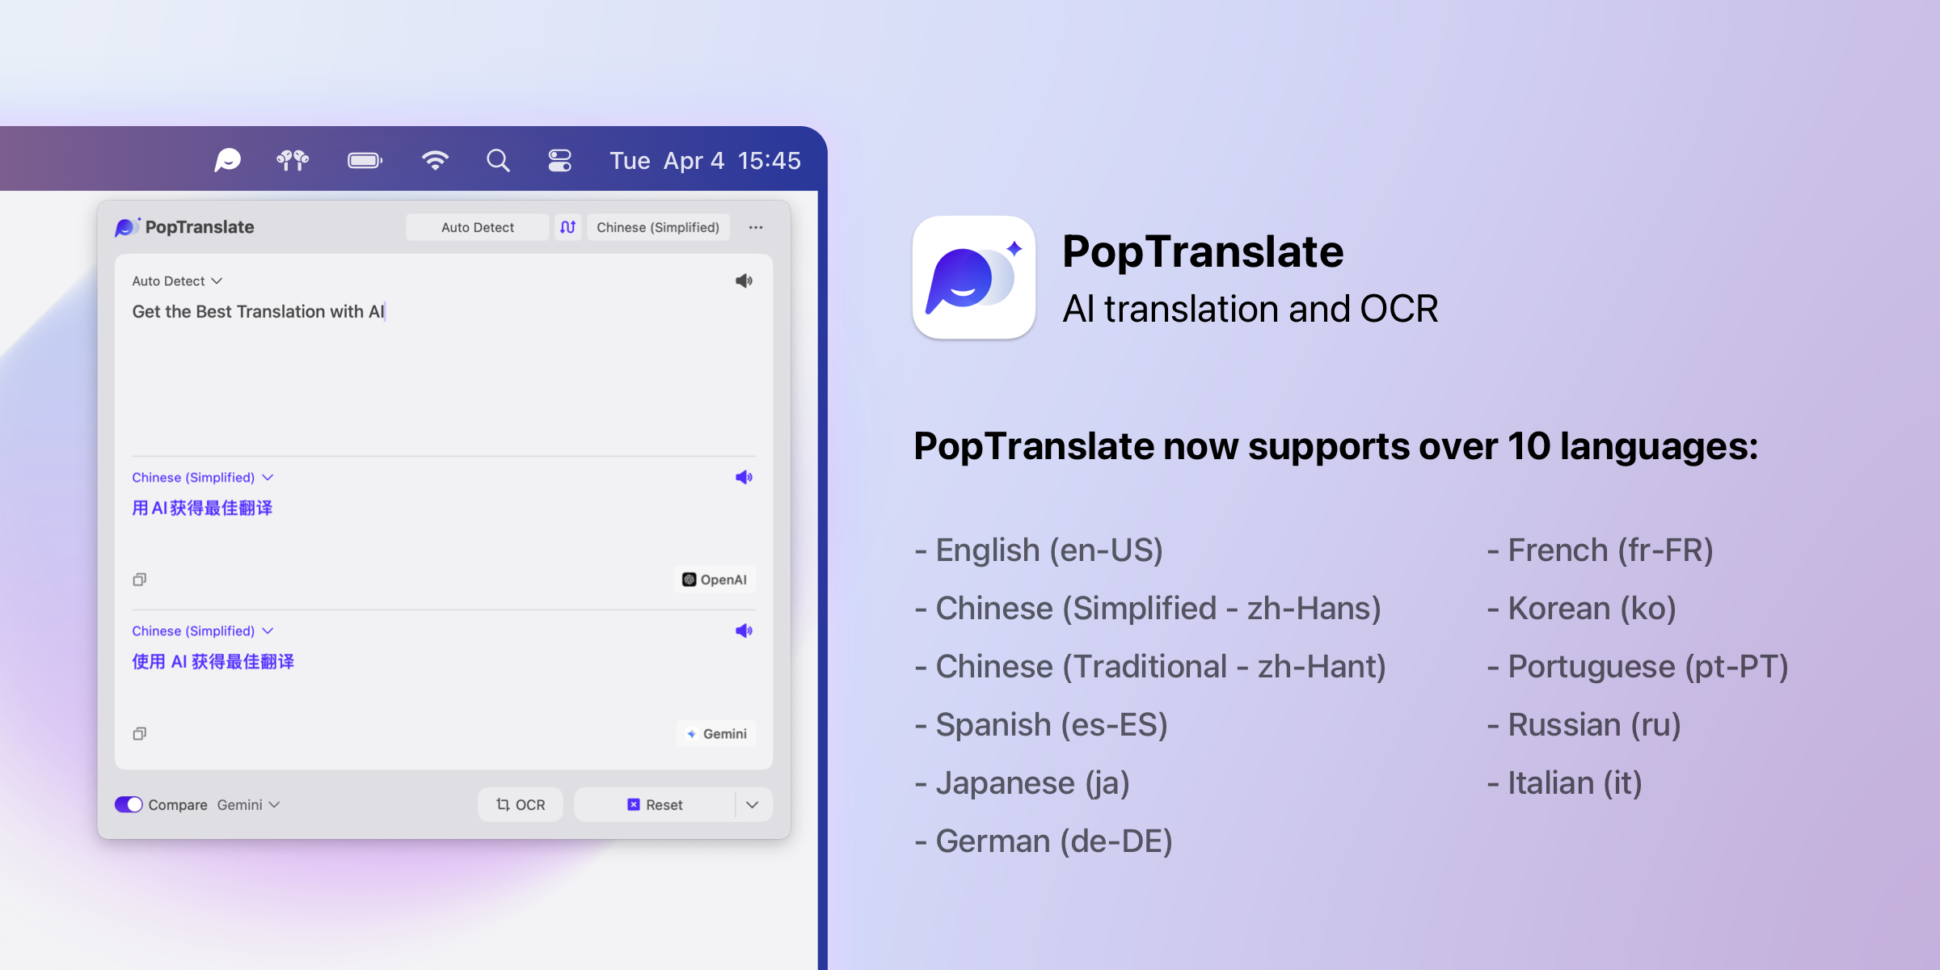Play audio of OpenAI translation

744,477
